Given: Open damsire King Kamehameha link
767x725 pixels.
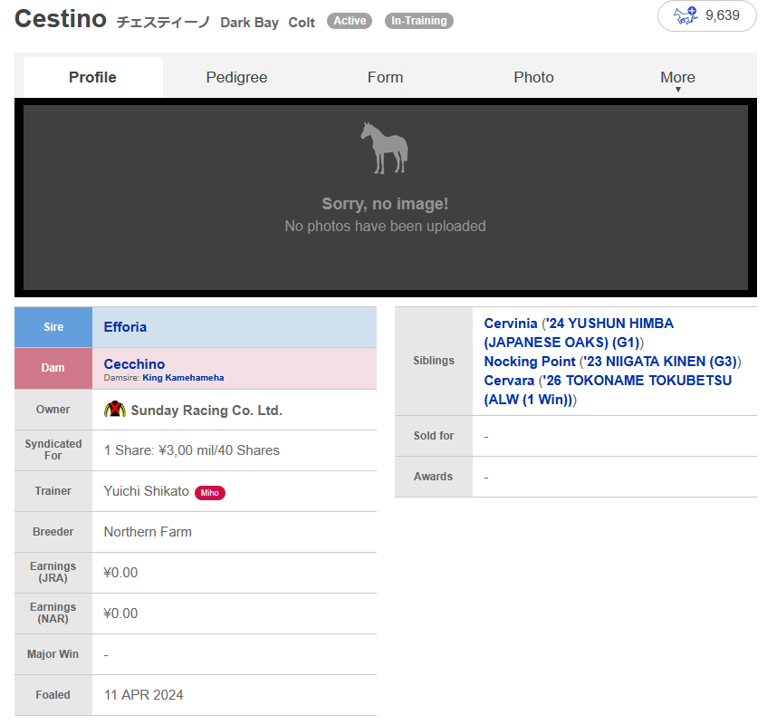Looking at the screenshot, I should pyautogui.click(x=183, y=378).
